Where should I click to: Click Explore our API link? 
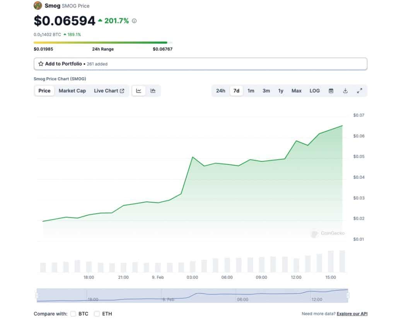(352, 314)
